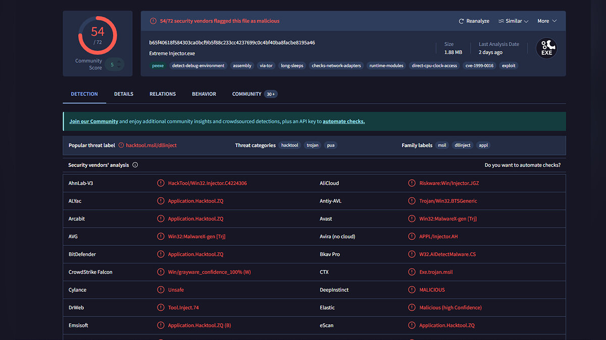Upvote the community score with up arrow
The image size is (606, 340).
(119, 61)
